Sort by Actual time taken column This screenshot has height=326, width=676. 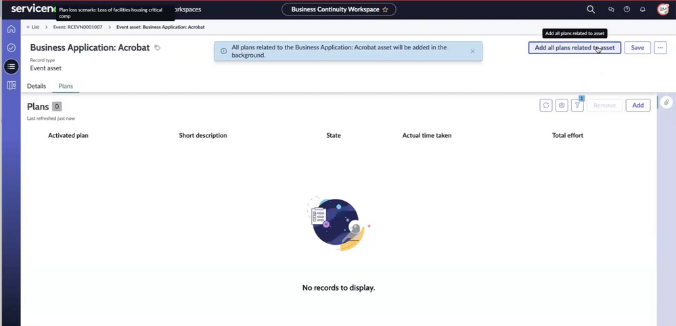pos(427,135)
